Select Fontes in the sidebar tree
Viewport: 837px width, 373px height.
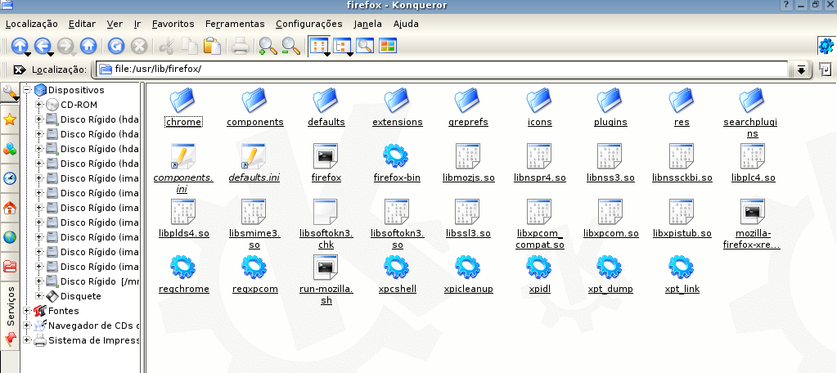tap(64, 311)
